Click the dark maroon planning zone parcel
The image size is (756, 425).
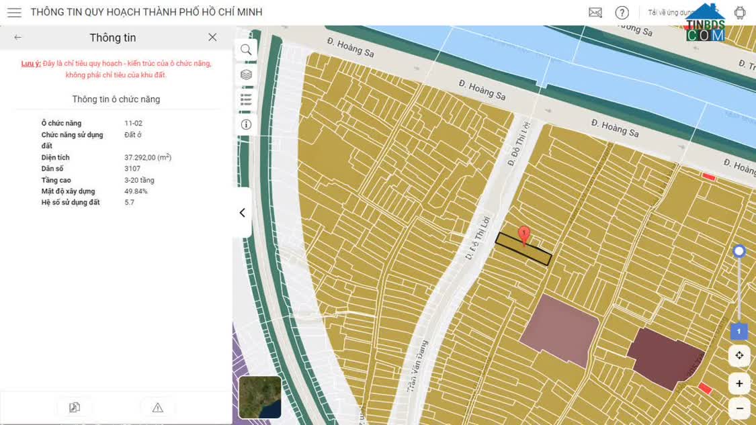(x=665, y=358)
